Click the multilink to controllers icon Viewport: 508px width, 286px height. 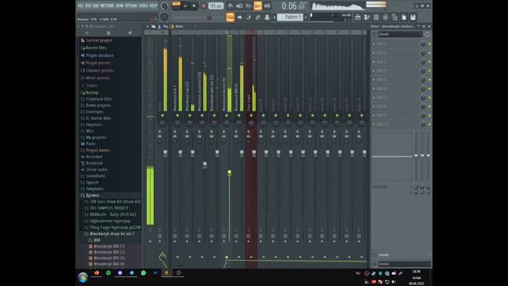click(x=267, y=17)
